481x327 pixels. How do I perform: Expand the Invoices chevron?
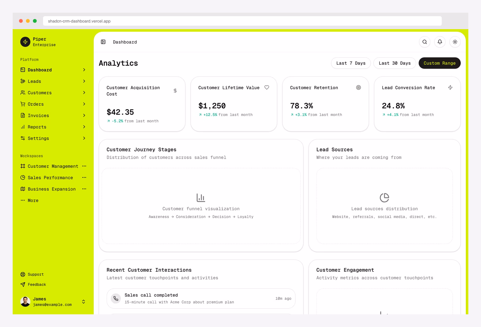[84, 115]
